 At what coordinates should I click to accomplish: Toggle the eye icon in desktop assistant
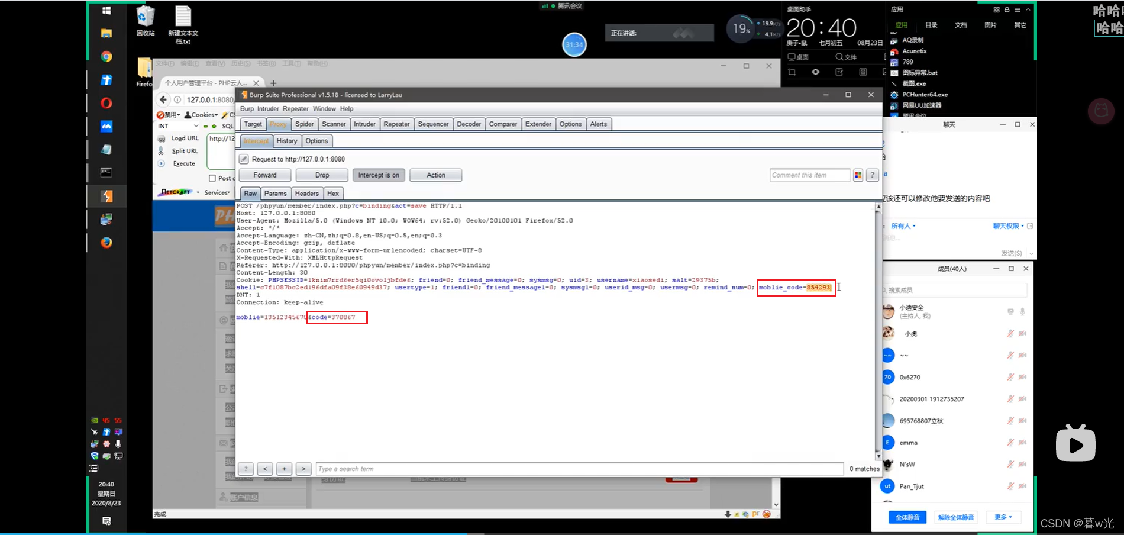(x=816, y=72)
